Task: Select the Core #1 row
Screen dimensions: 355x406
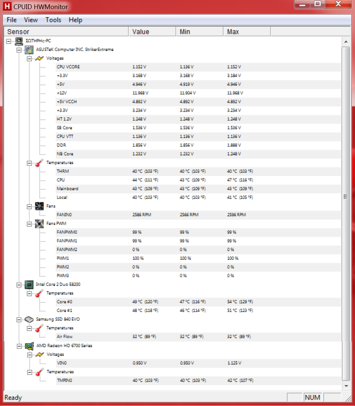Action: (x=198, y=311)
